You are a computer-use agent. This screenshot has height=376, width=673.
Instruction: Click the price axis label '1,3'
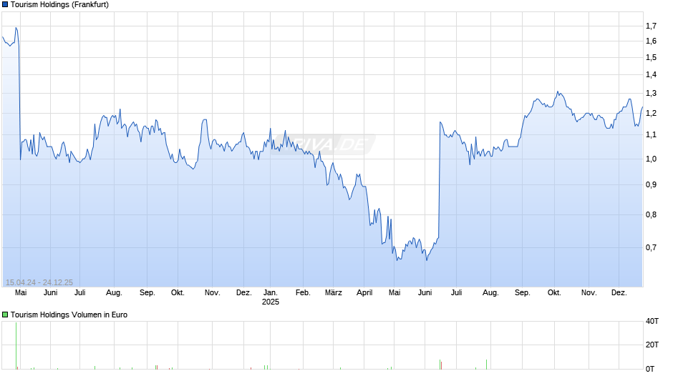coord(651,94)
